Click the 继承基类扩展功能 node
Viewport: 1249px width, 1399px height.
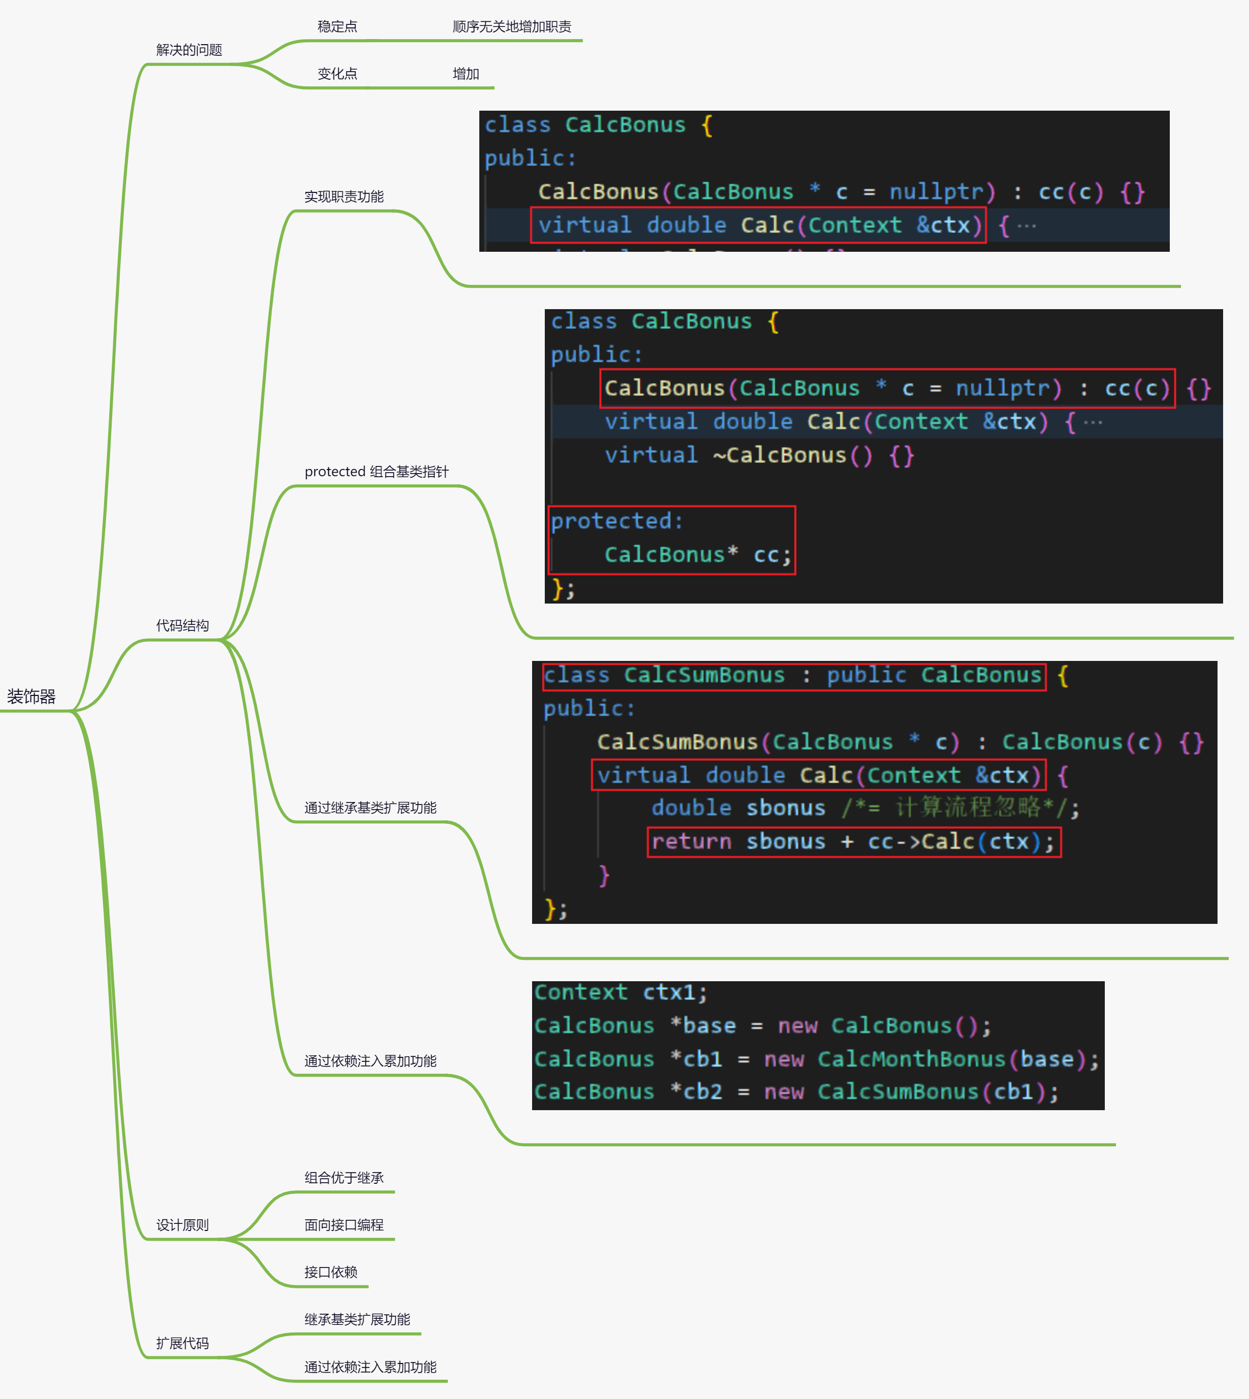[x=357, y=1320]
